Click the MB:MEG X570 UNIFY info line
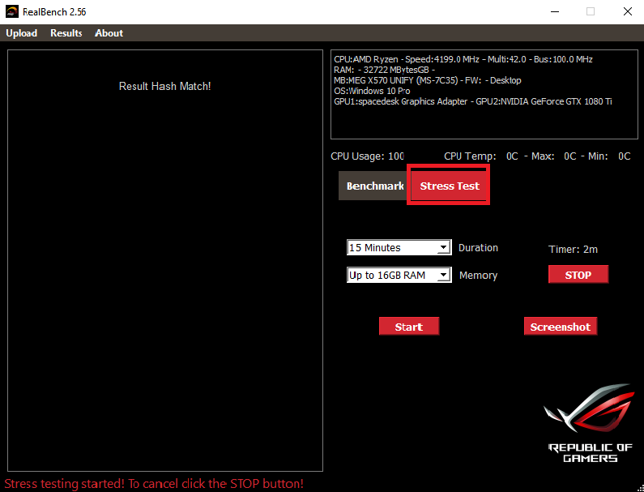644x492 pixels. (x=428, y=80)
